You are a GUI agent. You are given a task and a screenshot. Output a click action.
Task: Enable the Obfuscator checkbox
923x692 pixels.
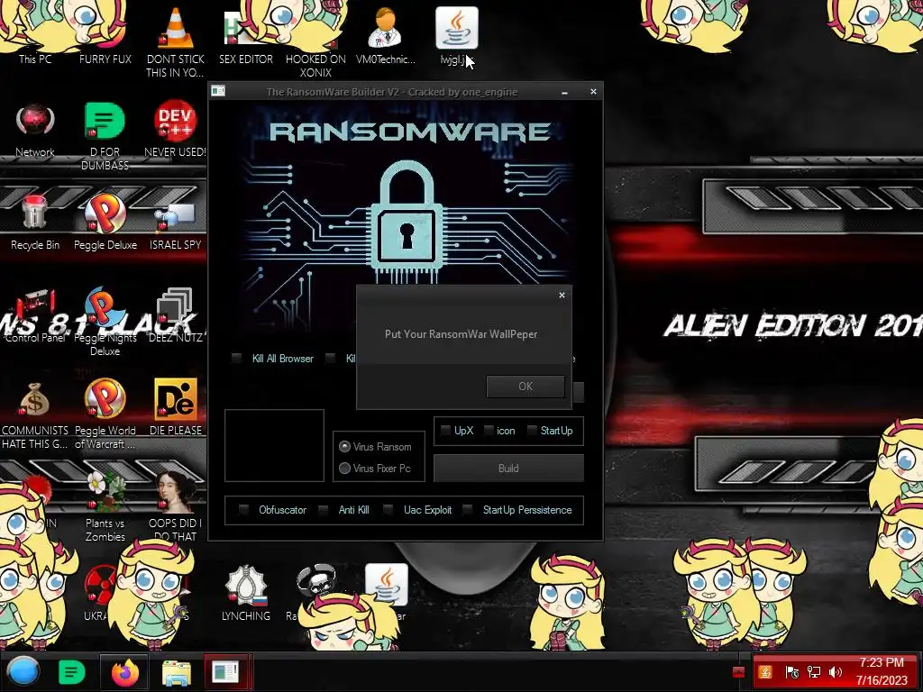(243, 510)
